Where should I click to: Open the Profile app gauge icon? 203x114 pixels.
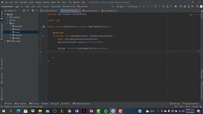[x=163, y=6]
